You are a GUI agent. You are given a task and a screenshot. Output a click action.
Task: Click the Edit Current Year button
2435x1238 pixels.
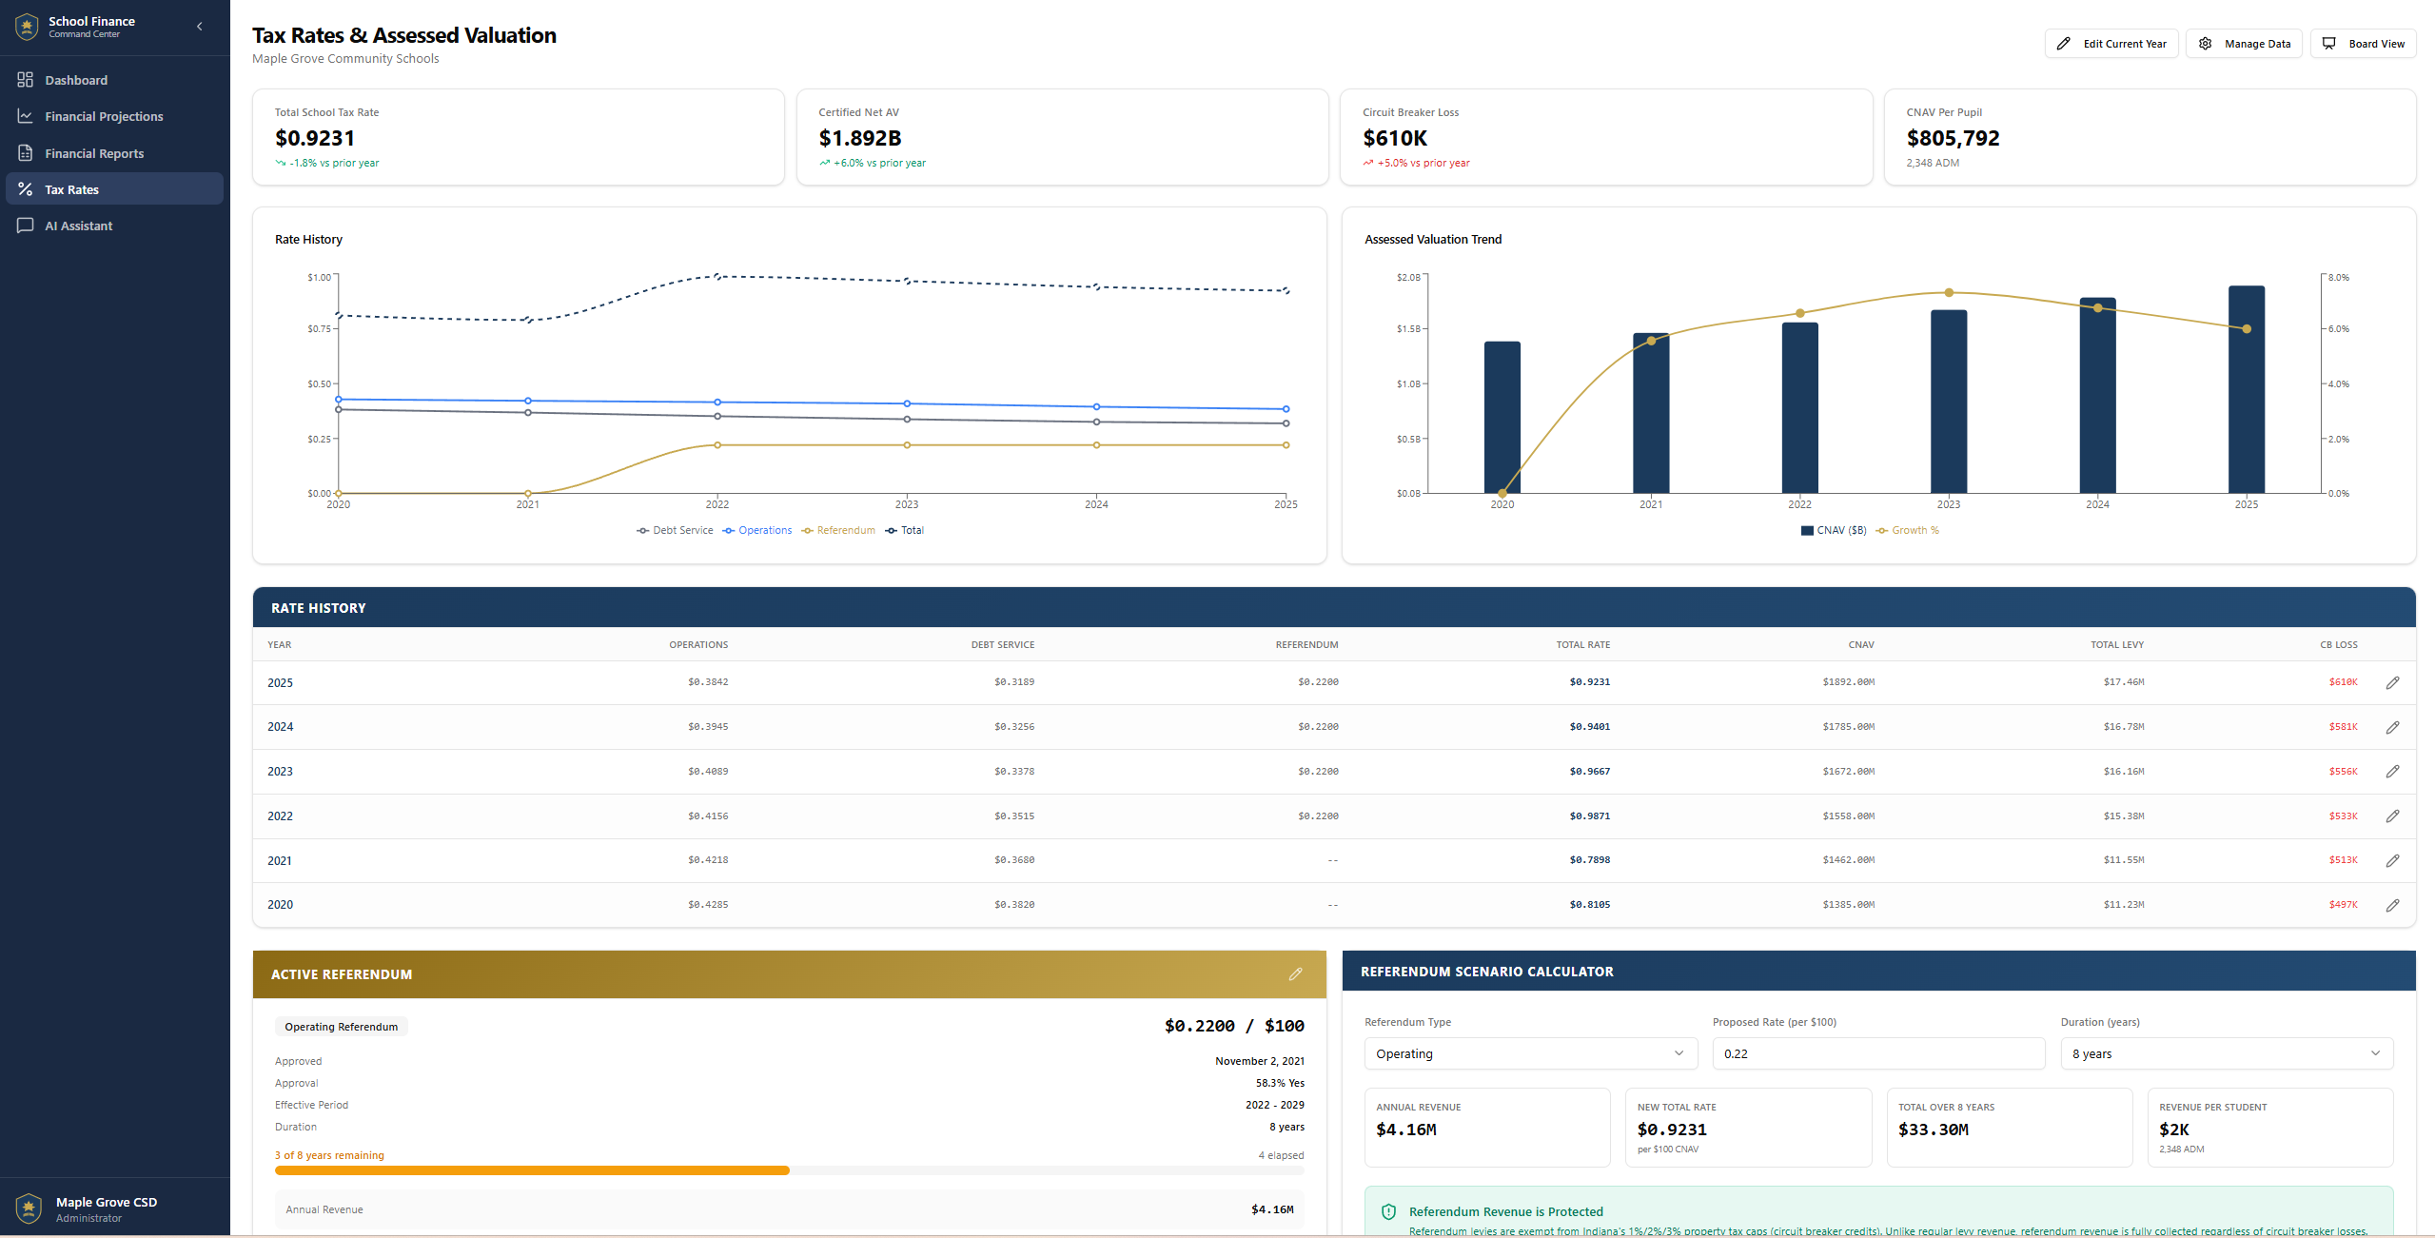coord(2111,44)
